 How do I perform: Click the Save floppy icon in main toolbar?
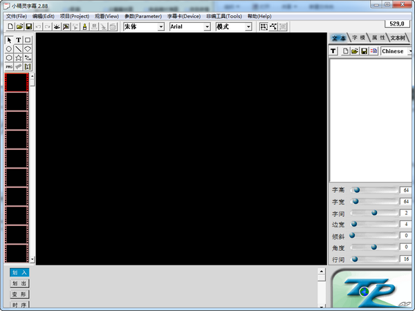click(29, 26)
